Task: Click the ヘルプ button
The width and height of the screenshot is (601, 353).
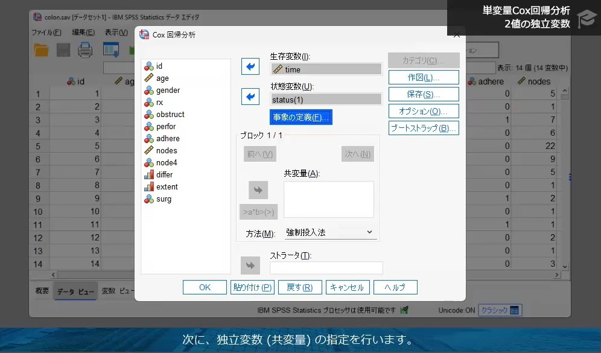Action: click(395, 287)
